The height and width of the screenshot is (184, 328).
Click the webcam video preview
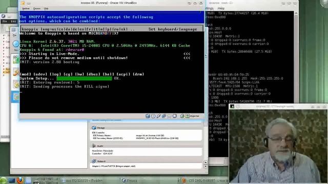[x=278, y=146]
